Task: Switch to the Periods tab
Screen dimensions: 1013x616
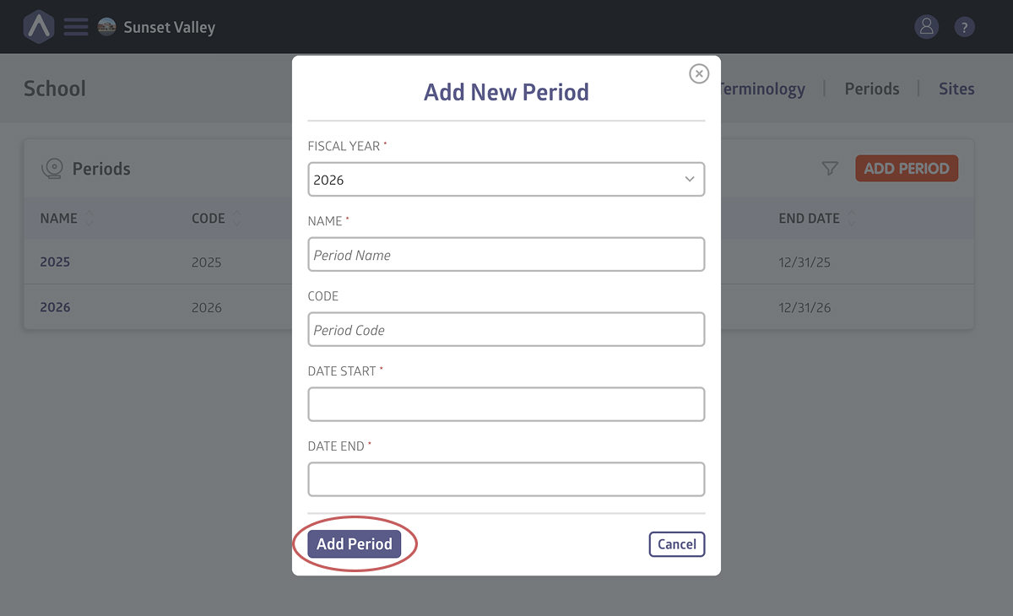Action: [x=871, y=89]
